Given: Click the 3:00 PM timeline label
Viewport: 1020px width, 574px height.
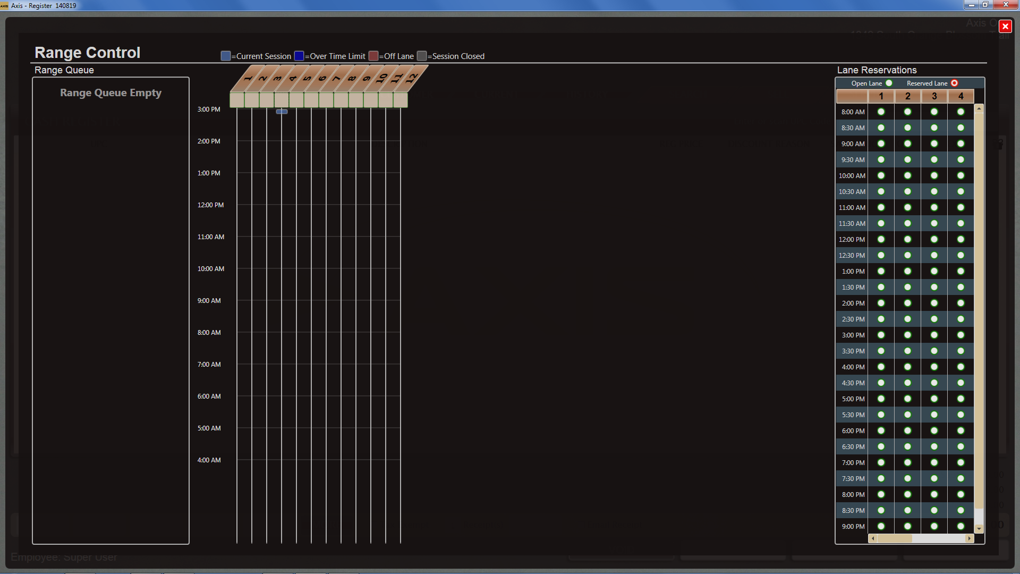Looking at the screenshot, I should pos(209,109).
